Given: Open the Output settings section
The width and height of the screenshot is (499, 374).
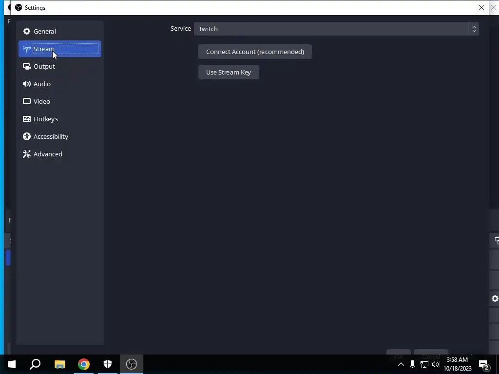Looking at the screenshot, I should 60,66.
